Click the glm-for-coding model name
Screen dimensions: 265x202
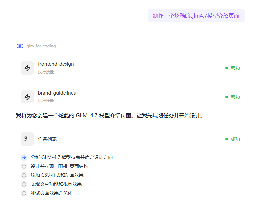point(41,46)
